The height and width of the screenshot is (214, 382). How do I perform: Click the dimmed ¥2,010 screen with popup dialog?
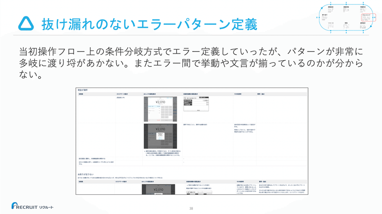coord(160,136)
